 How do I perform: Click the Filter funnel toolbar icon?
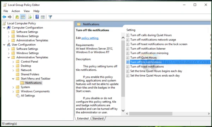[50, 17]
